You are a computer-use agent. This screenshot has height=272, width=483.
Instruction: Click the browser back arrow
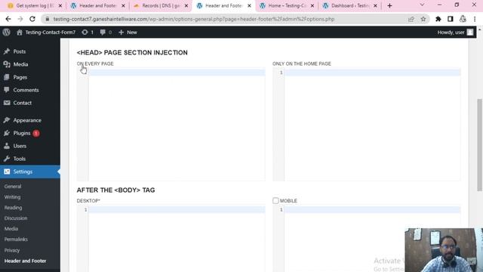click(8, 19)
